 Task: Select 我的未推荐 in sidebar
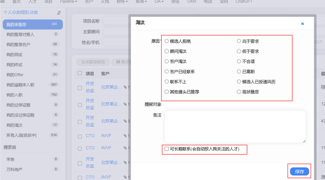[x=33, y=24]
